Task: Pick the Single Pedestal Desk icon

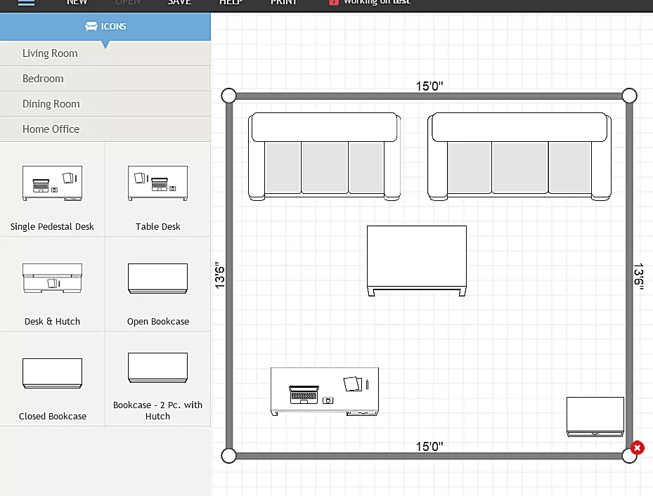Action: [x=53, y=183]
